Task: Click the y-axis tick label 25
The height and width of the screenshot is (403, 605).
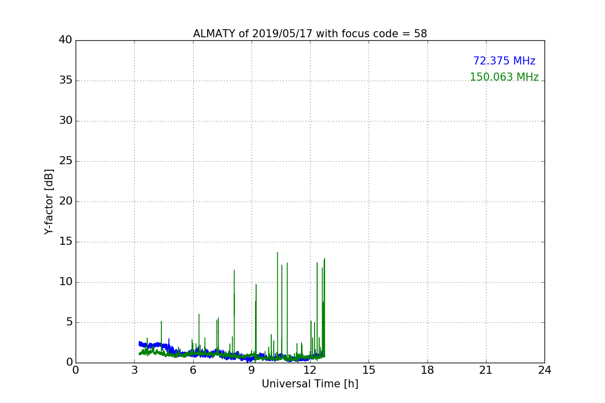Action: [66, 161]
